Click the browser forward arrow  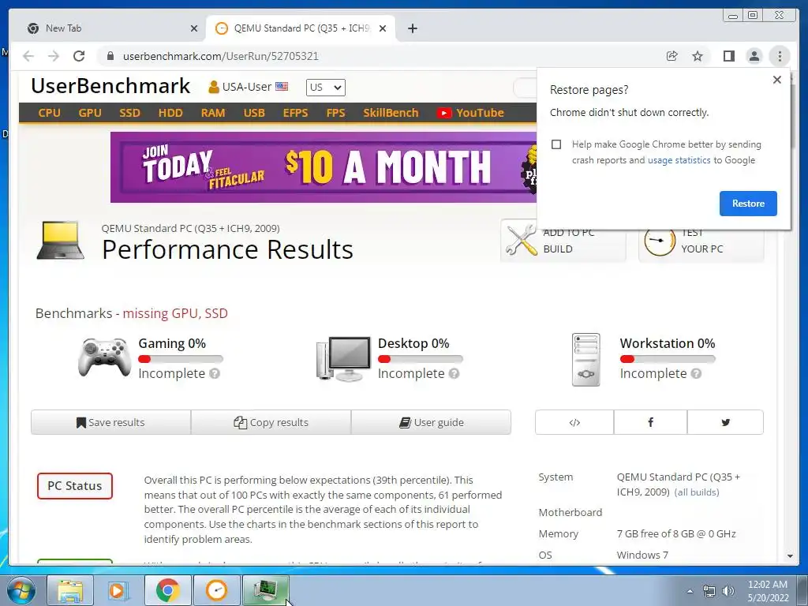(54, 56)
